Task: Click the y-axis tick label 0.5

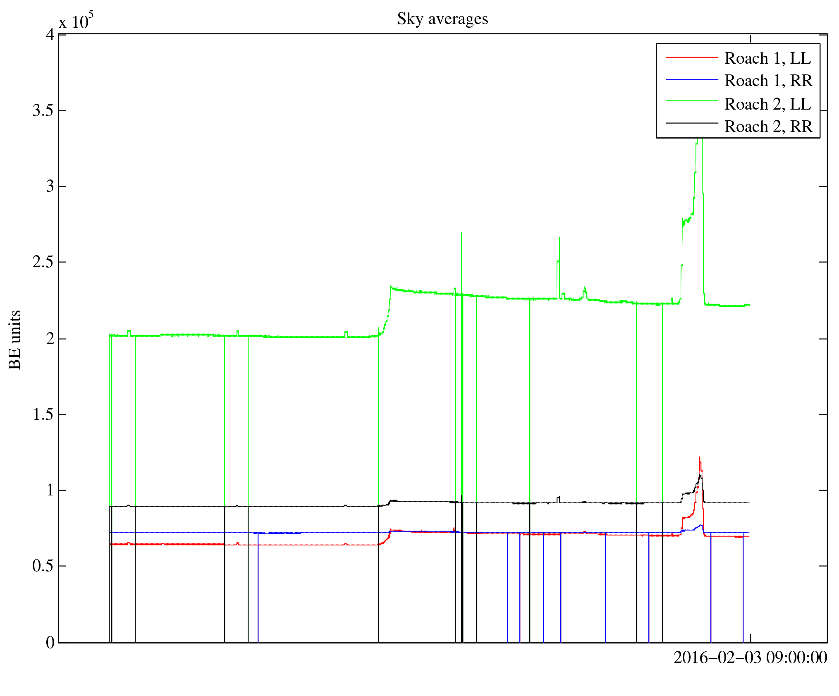Action: point(43,566)
